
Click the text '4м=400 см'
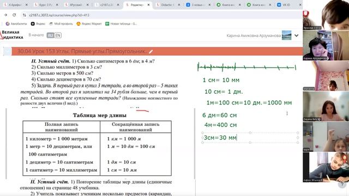pos(220,125)
